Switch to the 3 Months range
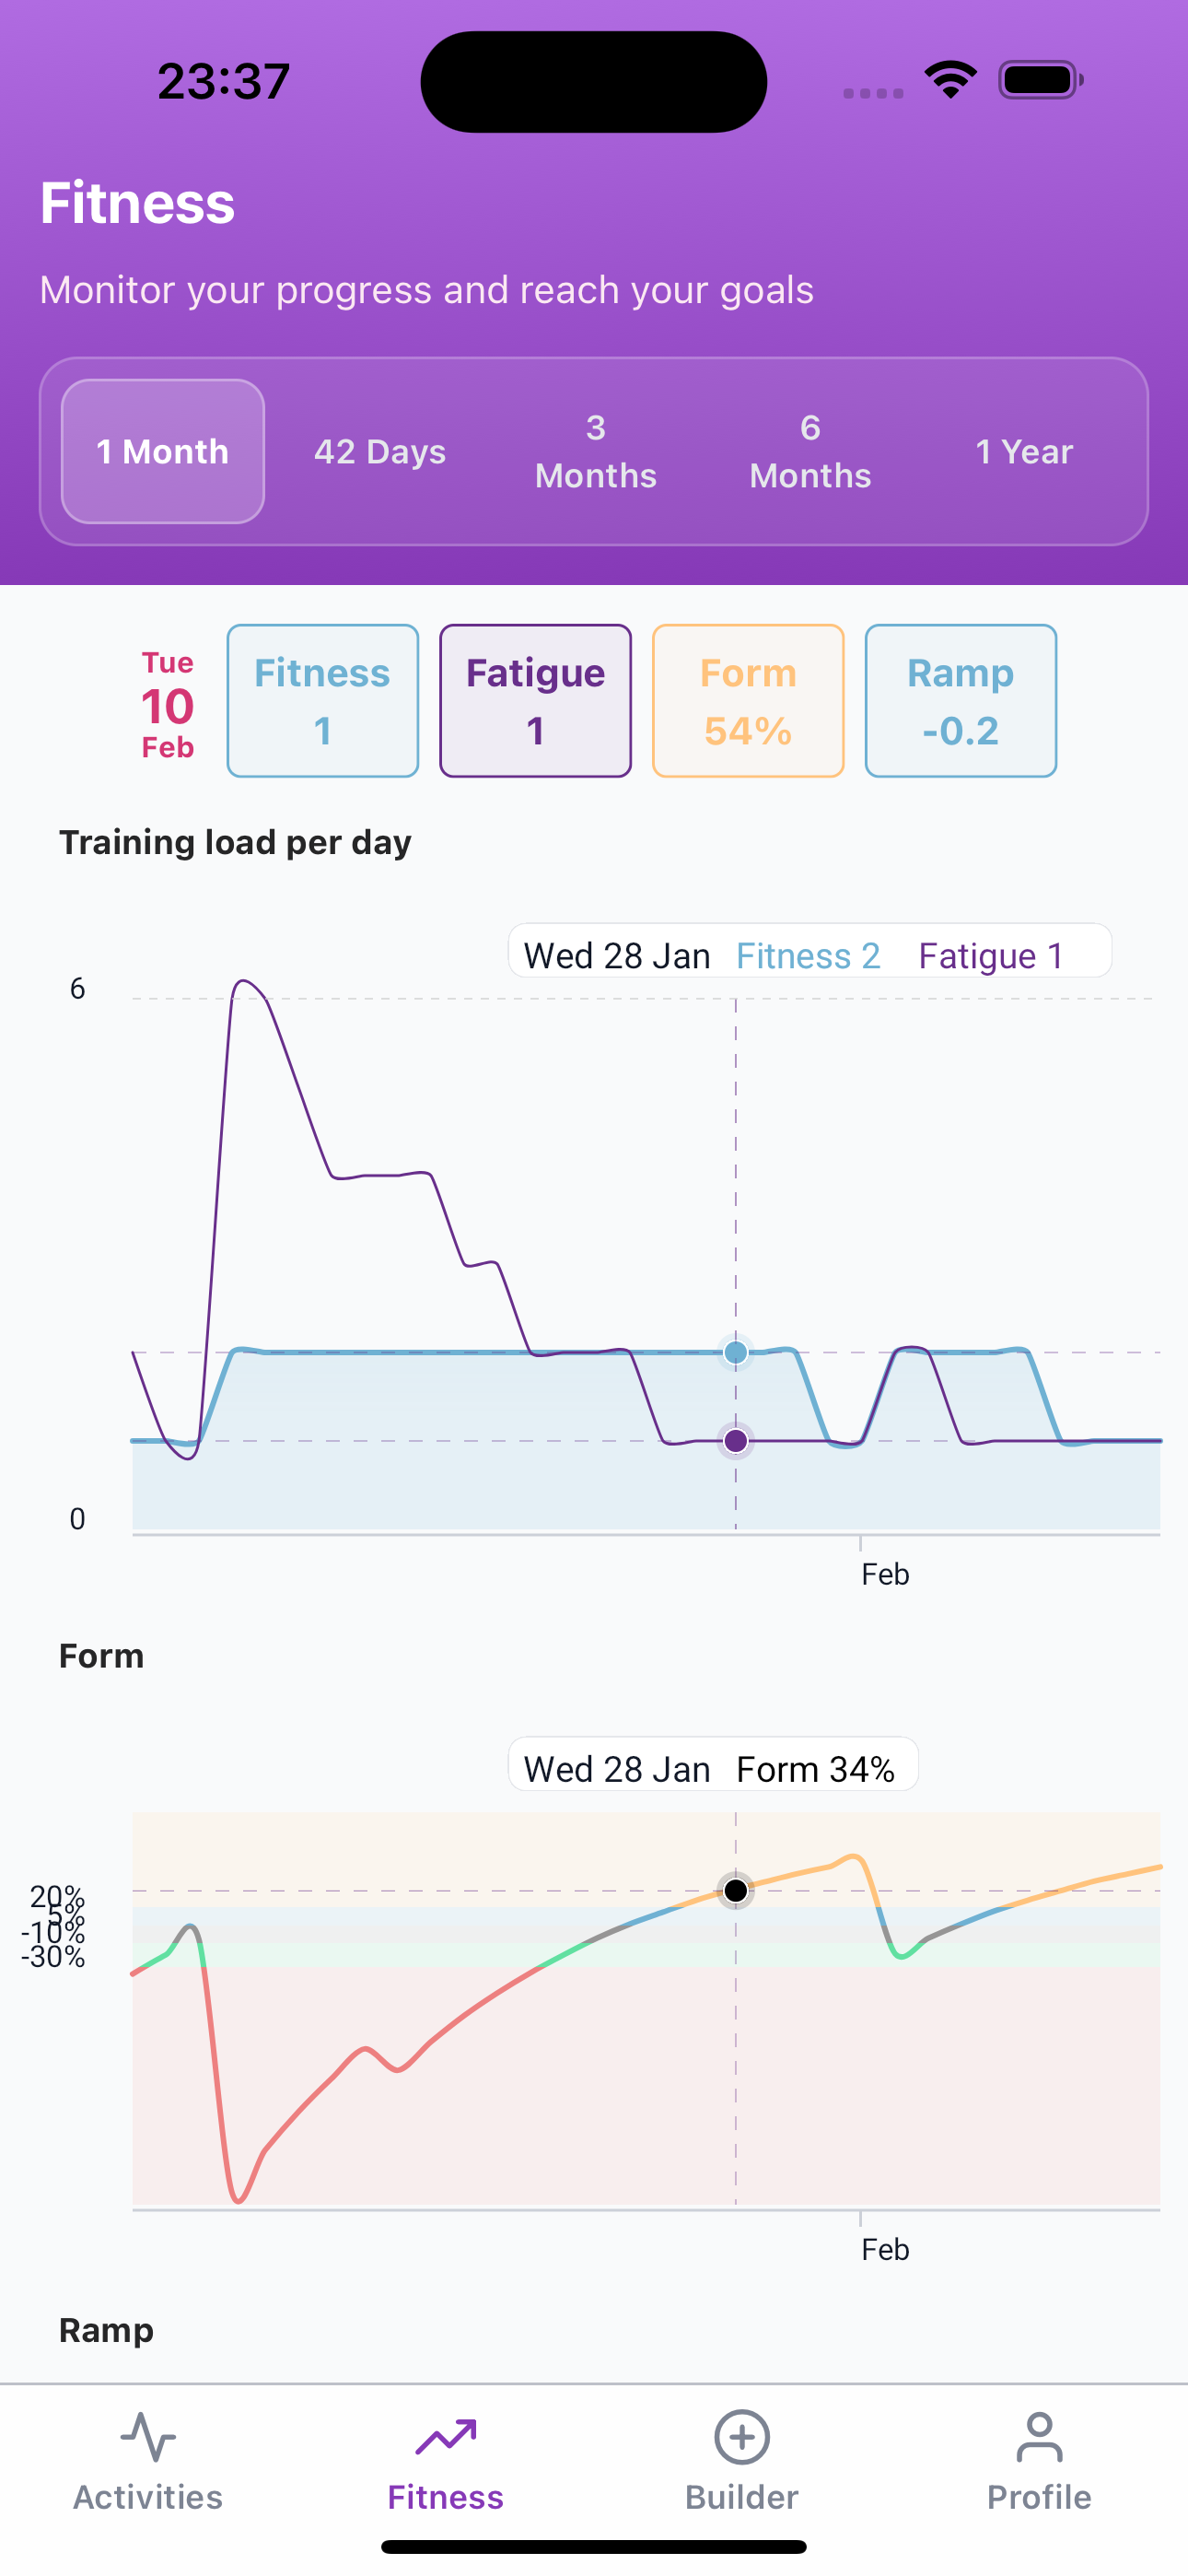The width and height of the screenshot is (1188, 2576). (x=596, y=452)
